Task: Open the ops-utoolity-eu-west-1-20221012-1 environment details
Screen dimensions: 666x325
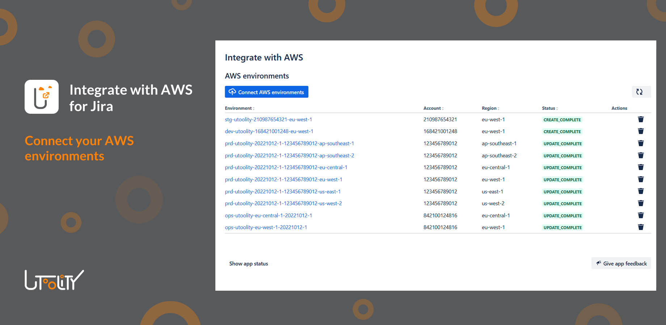Action: pos(266,227)
